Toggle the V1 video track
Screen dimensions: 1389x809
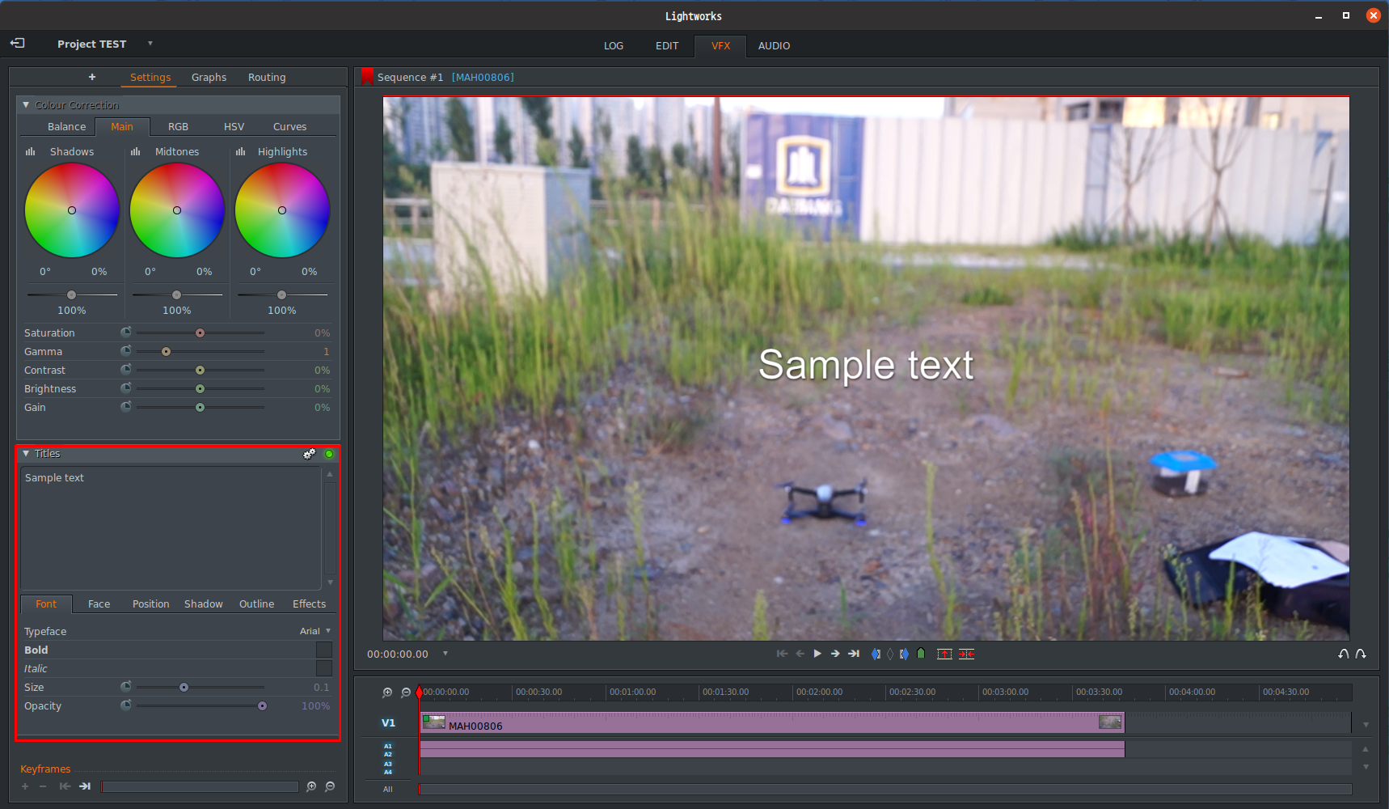click(x=389, y=722)
